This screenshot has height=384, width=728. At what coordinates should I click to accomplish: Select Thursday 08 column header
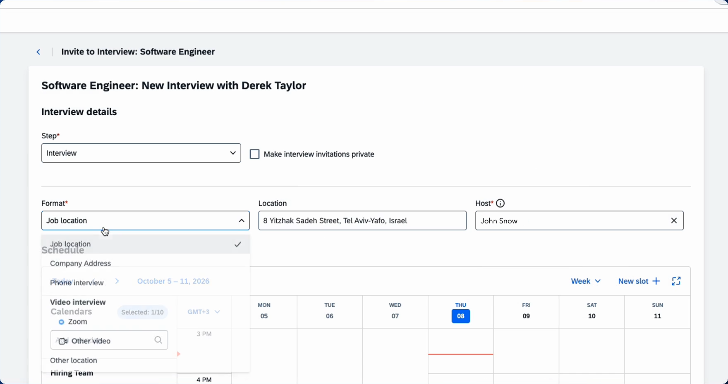point(461,312)
